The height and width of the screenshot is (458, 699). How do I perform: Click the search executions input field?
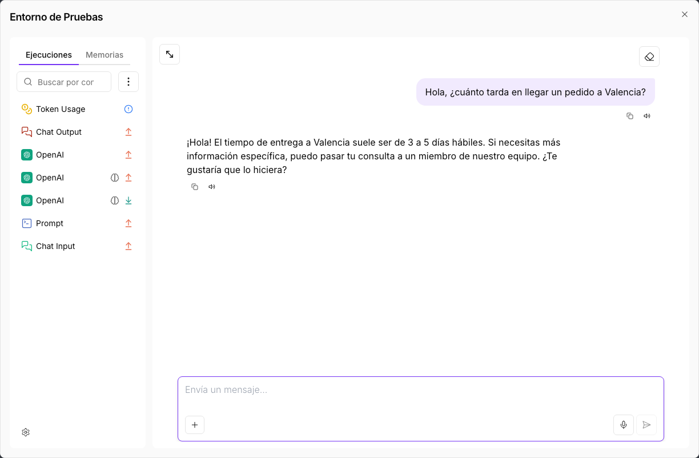(x=64, y=82)
